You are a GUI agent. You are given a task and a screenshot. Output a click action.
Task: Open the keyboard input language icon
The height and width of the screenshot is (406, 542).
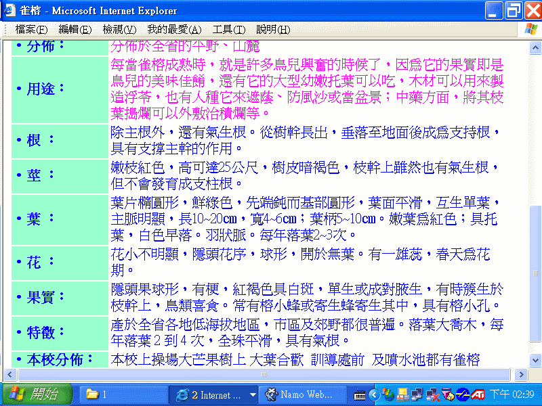coord(360,394)
